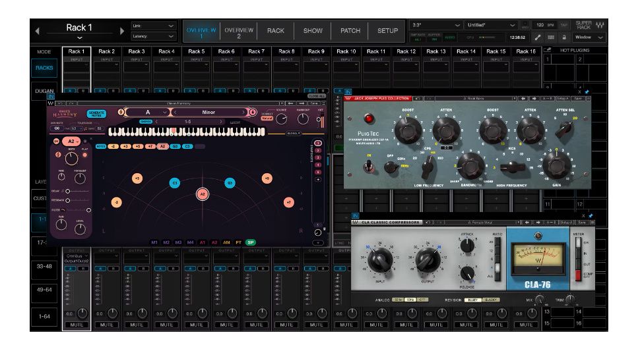Screen dimensions: 638x351
Task: Open the key A dropdown in Harmony
Action: (147, 112)
